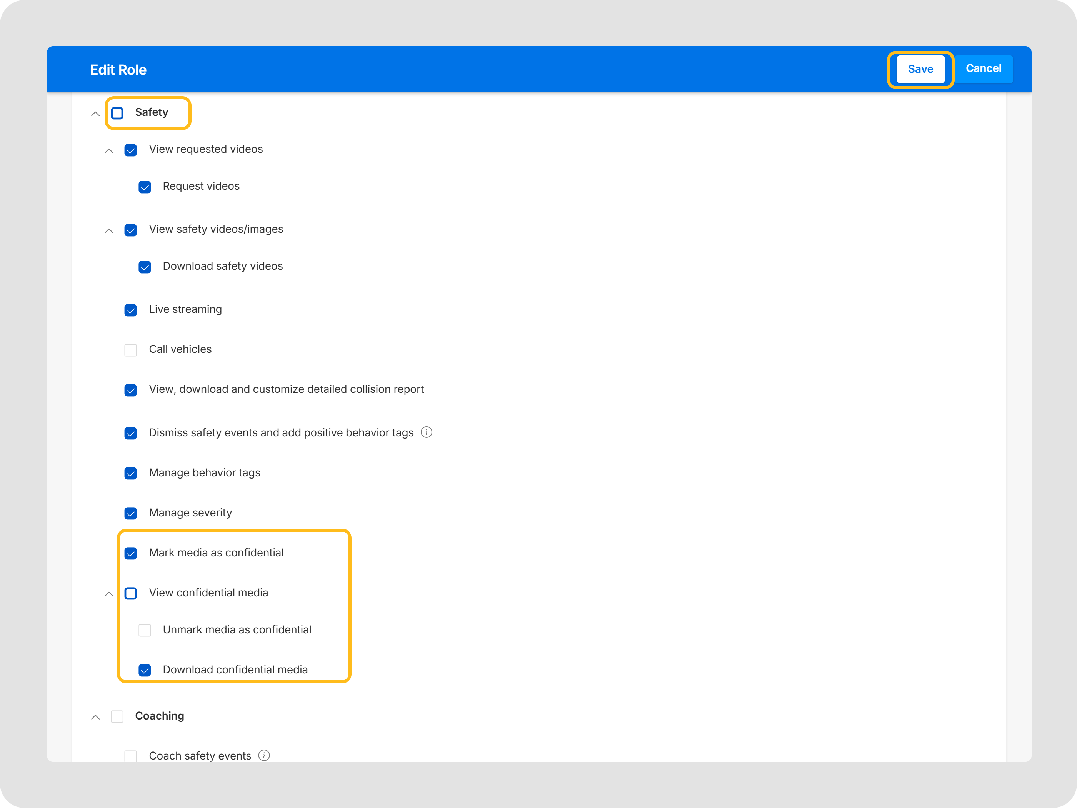The width and height of the screenshot is (1077, 808).
Task: Enable View confidential media
Action: coord(130,593)
